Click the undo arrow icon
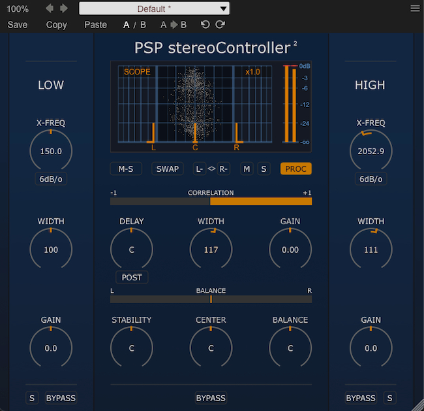The width and height of the screenshot is (424, 411). (205, 25)
